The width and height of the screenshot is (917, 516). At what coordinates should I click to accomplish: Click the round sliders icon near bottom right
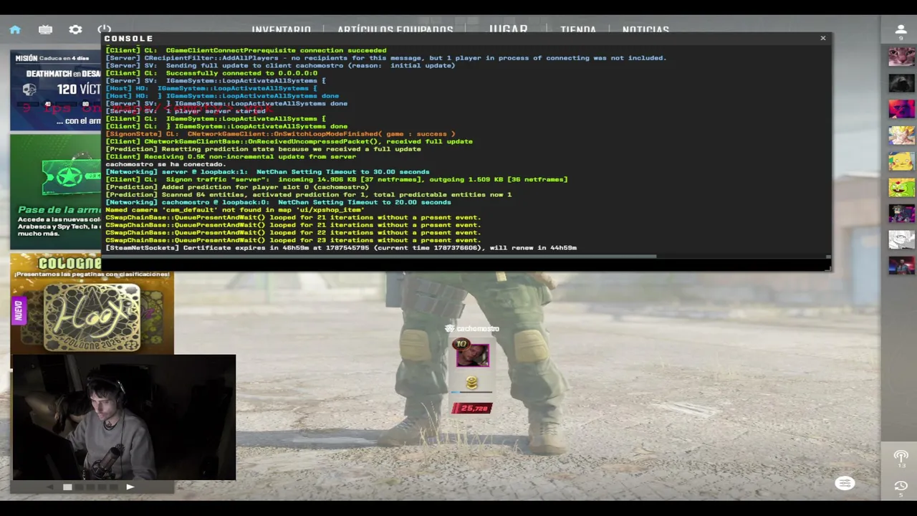pos(845,484)
